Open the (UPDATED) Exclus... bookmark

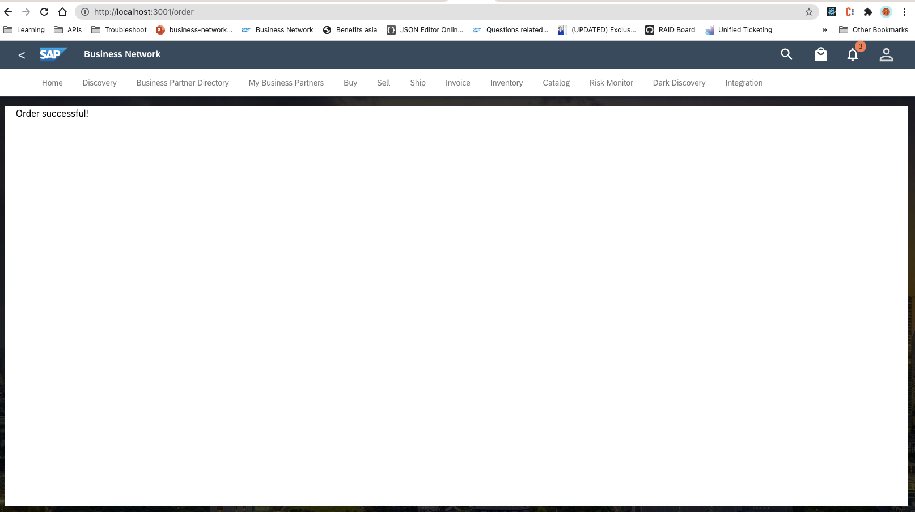(x=597, y=30)
